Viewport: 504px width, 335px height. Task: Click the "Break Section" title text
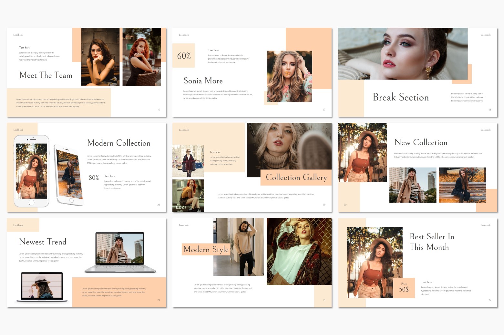click(401, 97)
